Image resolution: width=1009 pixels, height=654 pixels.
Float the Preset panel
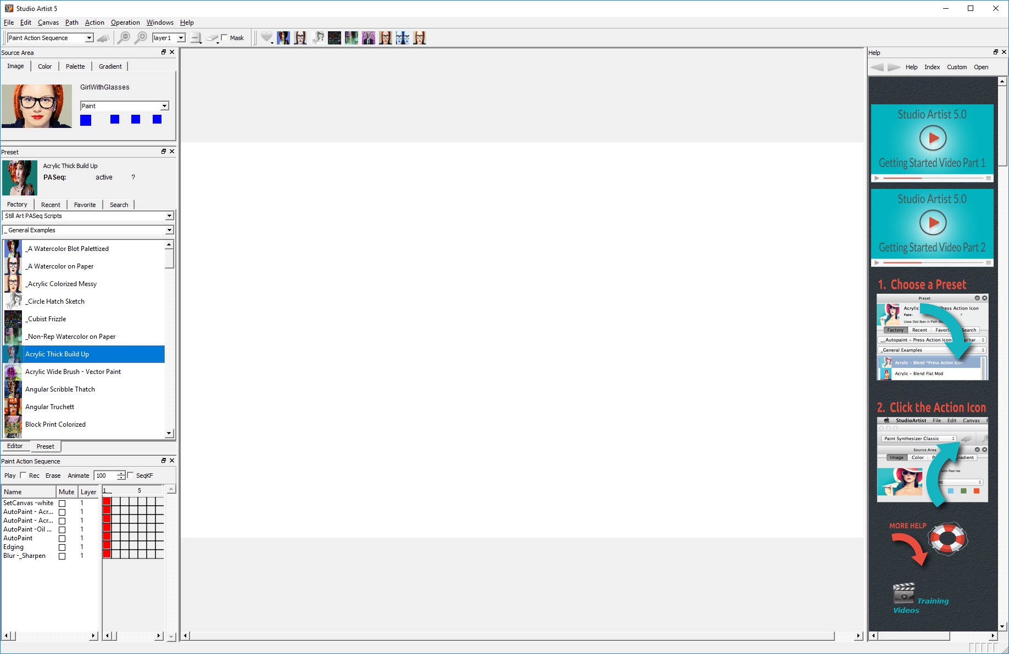(164, 152)
